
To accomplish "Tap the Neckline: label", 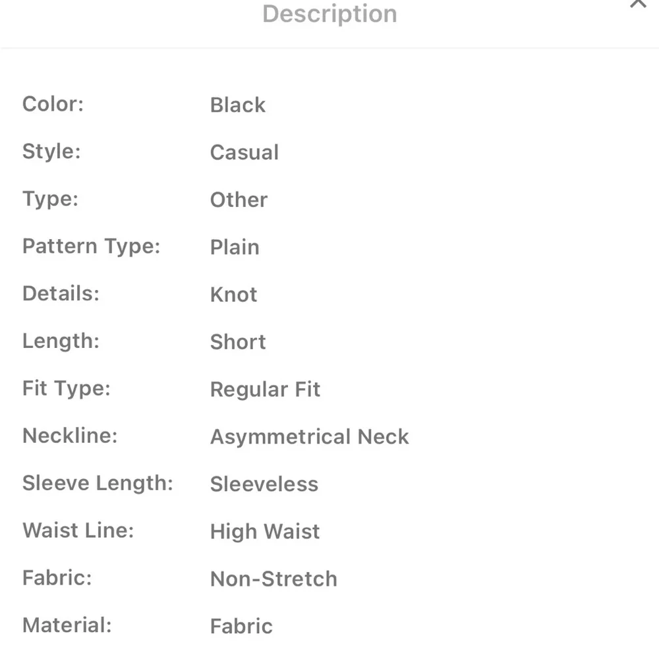I will coord(70,436).
